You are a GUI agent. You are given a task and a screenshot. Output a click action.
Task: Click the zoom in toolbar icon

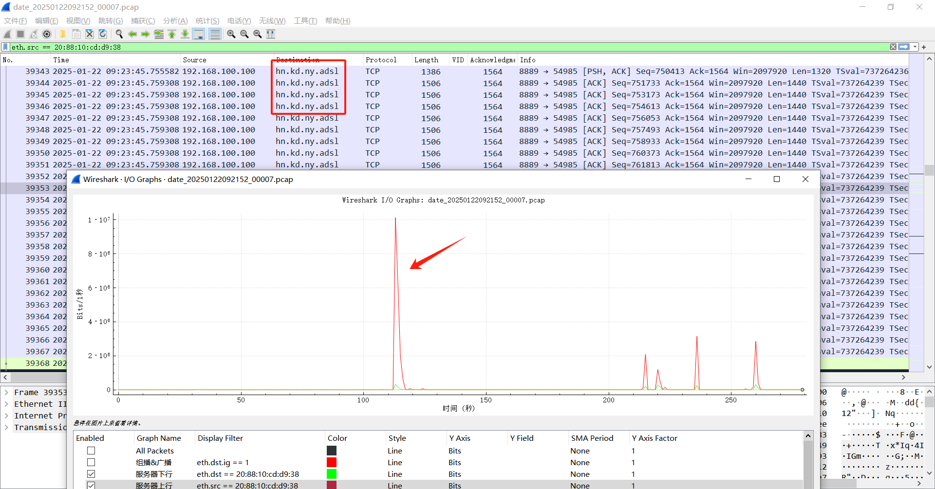(231, 34)
